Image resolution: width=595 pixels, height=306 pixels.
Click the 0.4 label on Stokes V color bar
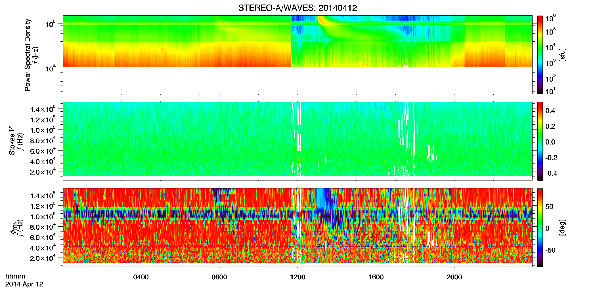coord(550,111)
